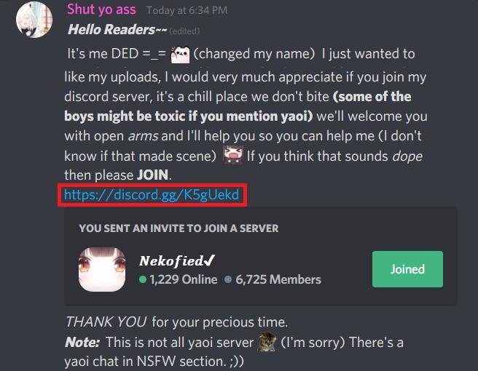The height and width of the screenshot is (371, 478).
Task: Open the discord.gg/K5gUekd invite link
Action: (x=152, y=195)
